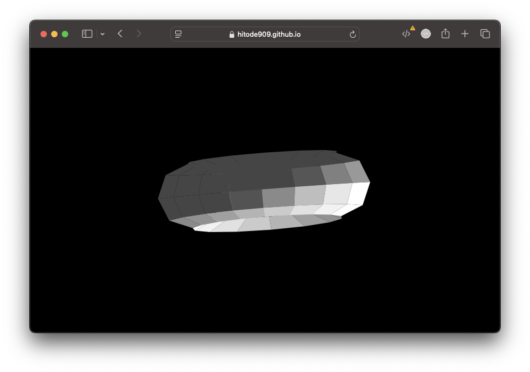Go back to the previous page
This screenshot has height=372, width=530.
(x=120, y=34)
